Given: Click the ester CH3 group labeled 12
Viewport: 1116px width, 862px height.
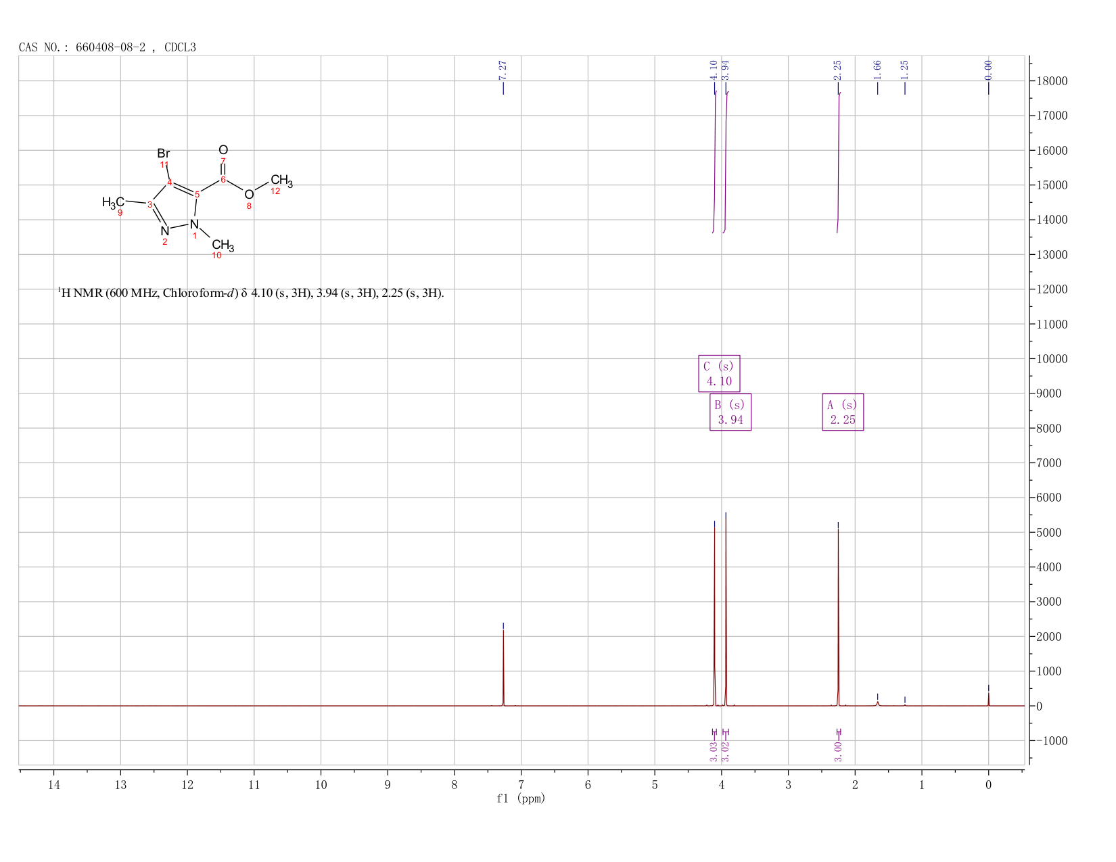Looking at the screenshot, I should [x=281, y=181].
